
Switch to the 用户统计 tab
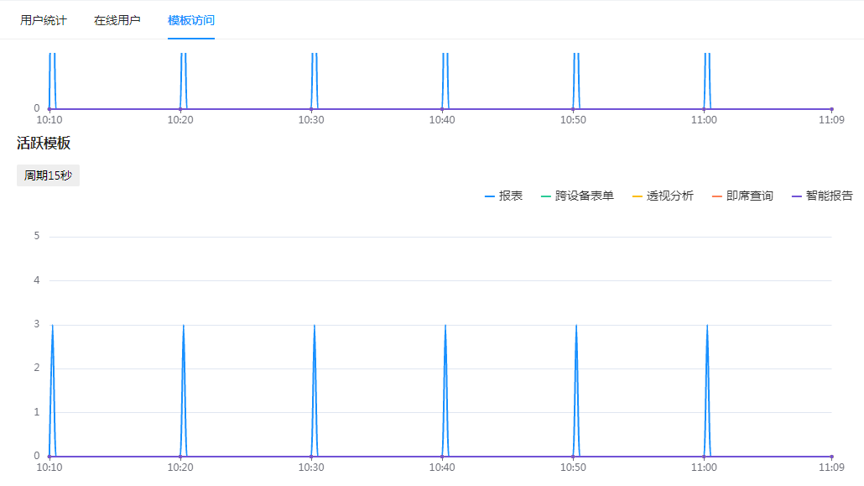pyautogui.click(x=44, y=20)
